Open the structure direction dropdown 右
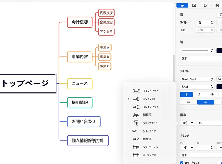The width and height of the screenshot is (222, 164). (209, 123)
